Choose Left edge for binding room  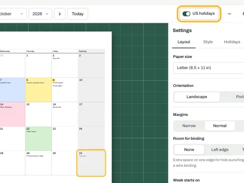tap(220, 149)
